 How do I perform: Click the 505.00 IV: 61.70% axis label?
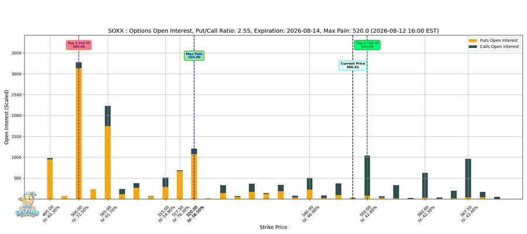(x=109, y=213)
